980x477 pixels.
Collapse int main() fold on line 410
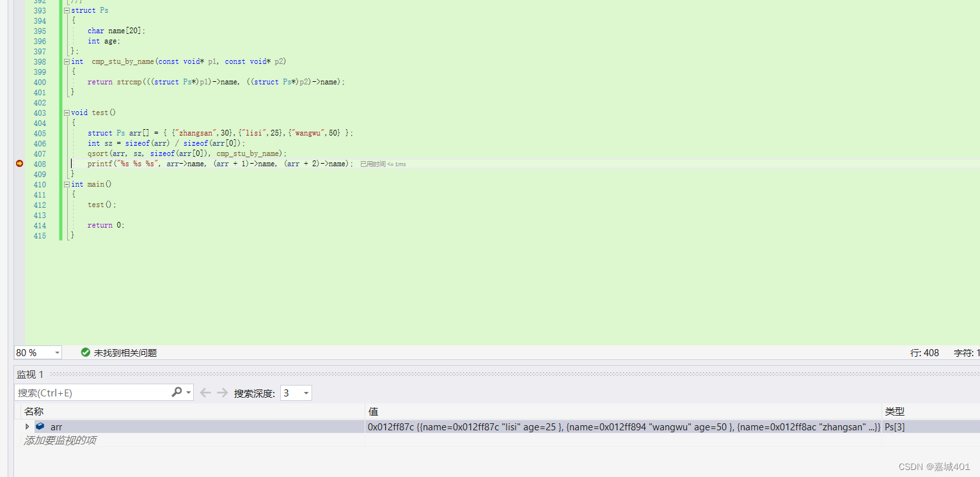[67, 185]
